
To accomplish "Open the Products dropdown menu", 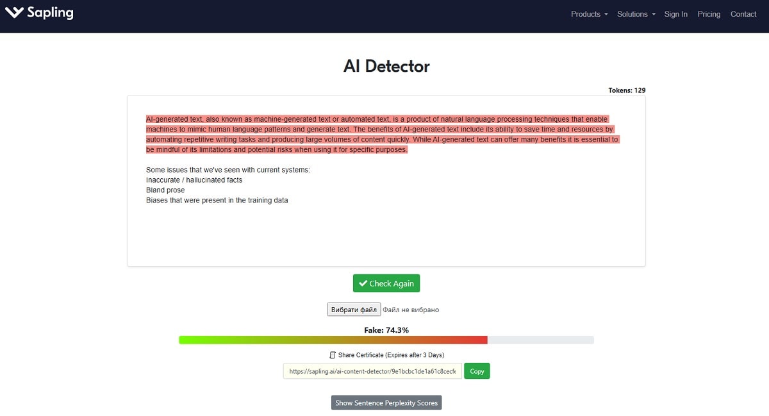I will pyautogui.click(x=585, y=14).
